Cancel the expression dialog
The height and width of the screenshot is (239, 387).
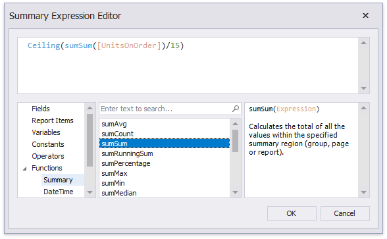click(345, 213)
